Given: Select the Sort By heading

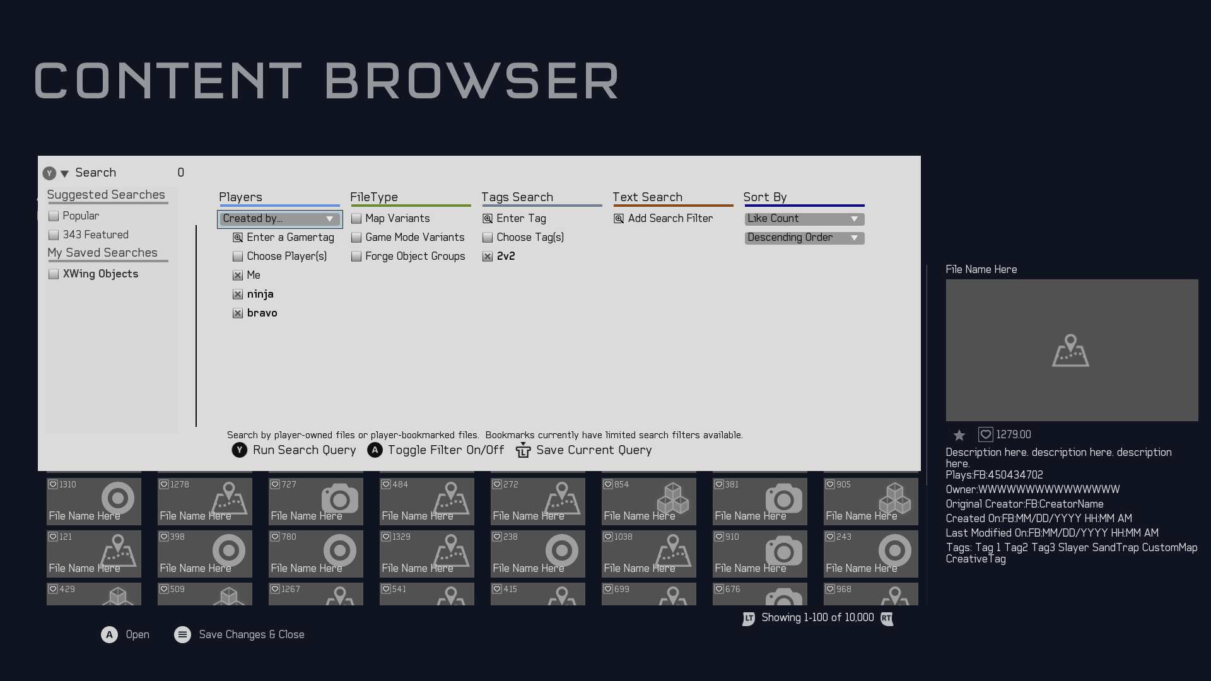Looking at the screenshot, I should click(x=765, y=197).
